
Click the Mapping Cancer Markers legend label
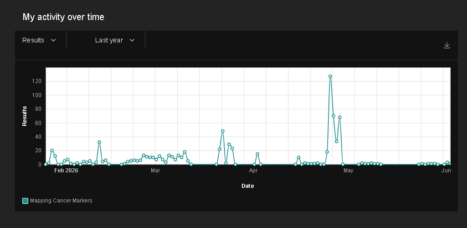[61, 201]
